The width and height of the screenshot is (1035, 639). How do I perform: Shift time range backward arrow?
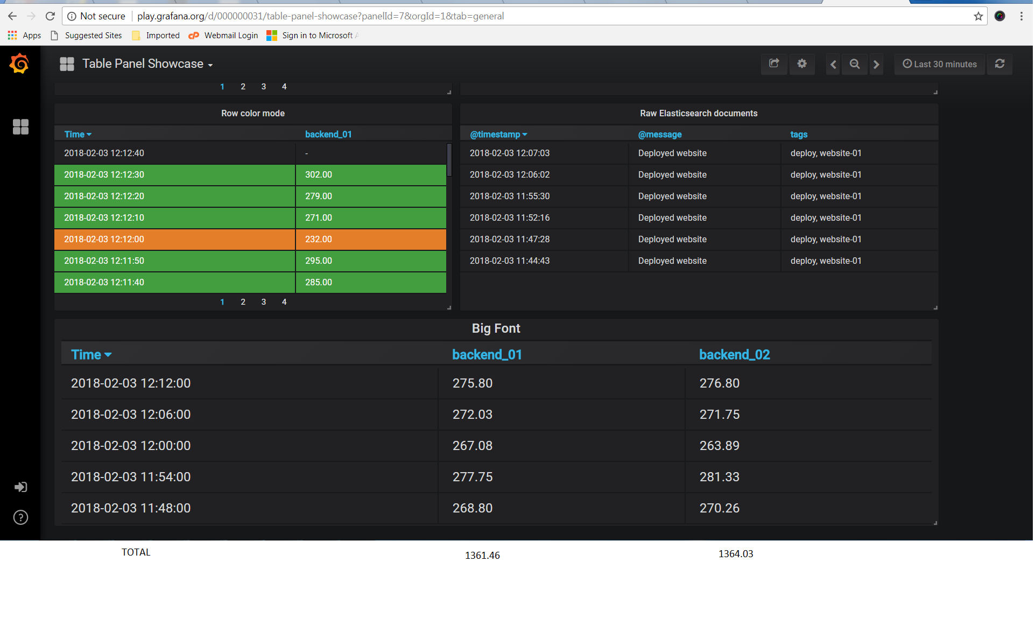833,64
